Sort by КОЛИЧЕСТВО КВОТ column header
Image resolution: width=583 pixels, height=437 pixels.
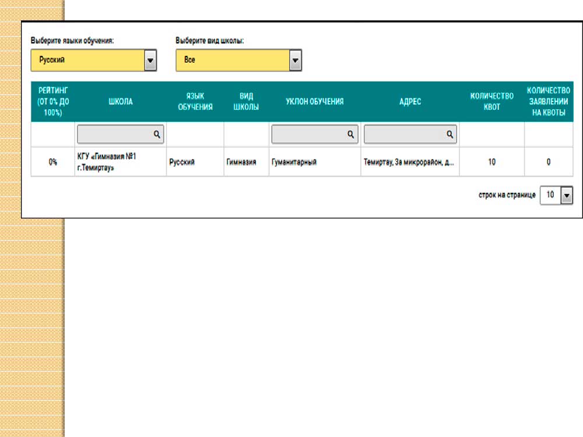tap(491, 101)
